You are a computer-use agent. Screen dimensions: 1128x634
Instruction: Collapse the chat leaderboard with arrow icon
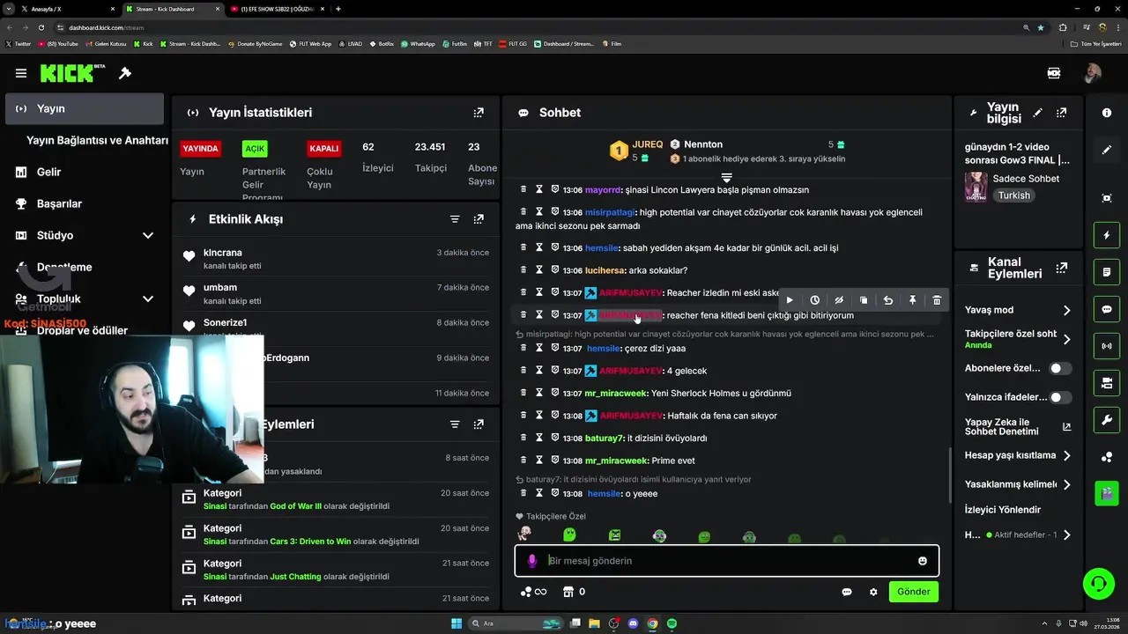pos(726,178)
